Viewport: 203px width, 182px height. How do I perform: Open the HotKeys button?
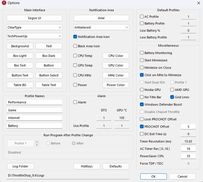tap(87, 166)
